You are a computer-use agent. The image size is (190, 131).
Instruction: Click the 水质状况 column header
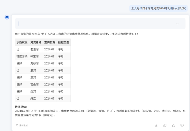(22, 42)
